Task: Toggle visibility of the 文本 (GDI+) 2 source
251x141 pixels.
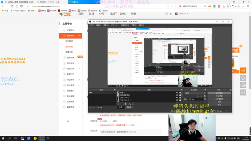Action: click(177, 100)
